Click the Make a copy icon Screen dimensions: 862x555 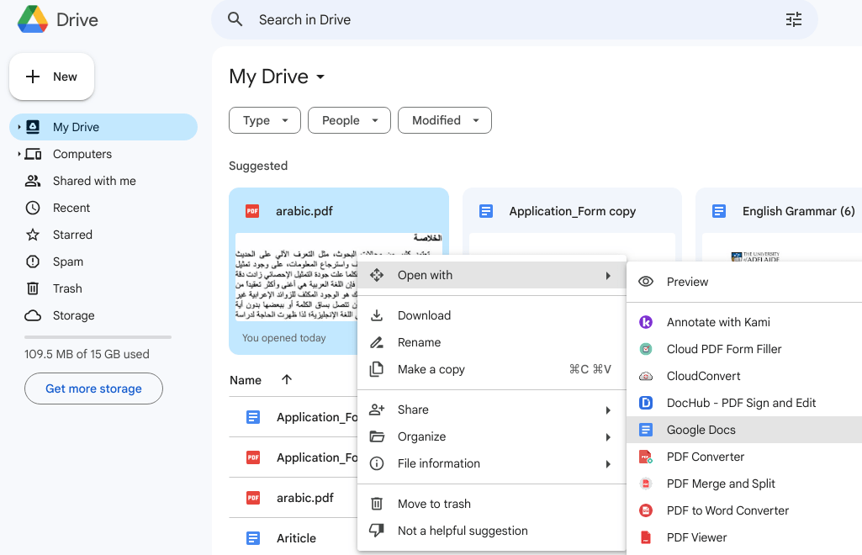click(377, 369)
